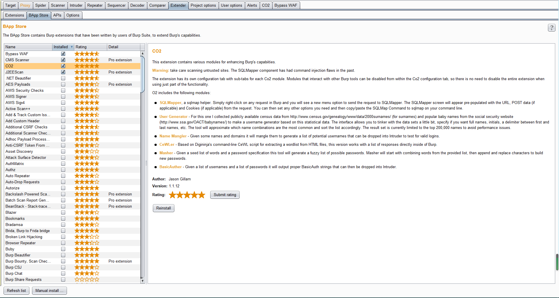The height and width of the screenshot is (298, 559).
Task: Check the Bookmarks installed checkbox
Action: tap(63, 218)
